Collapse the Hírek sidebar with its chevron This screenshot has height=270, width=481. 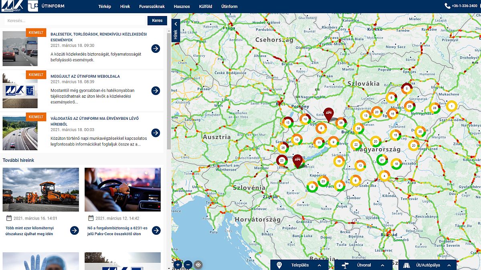[175, 24]
